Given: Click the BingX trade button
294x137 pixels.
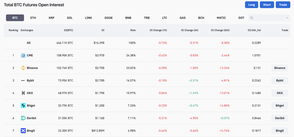Looking at the screenshot, I should pos(280,131).
